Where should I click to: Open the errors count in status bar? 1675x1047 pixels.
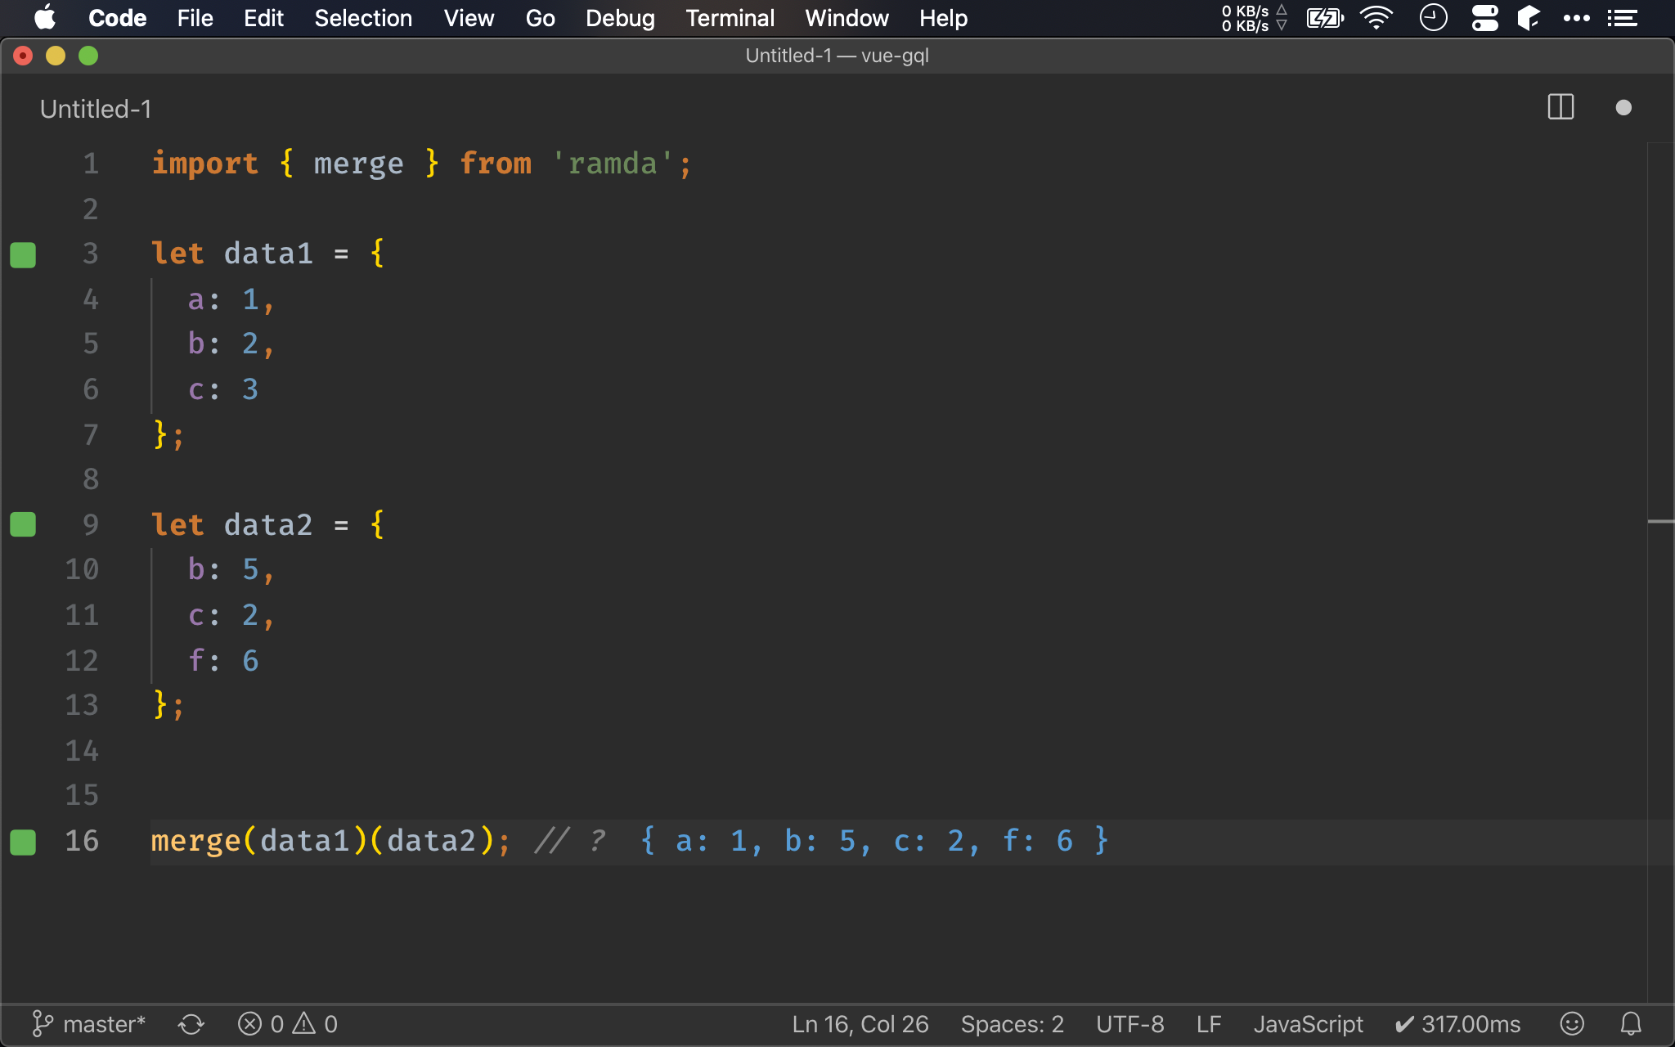[261, 1024]
